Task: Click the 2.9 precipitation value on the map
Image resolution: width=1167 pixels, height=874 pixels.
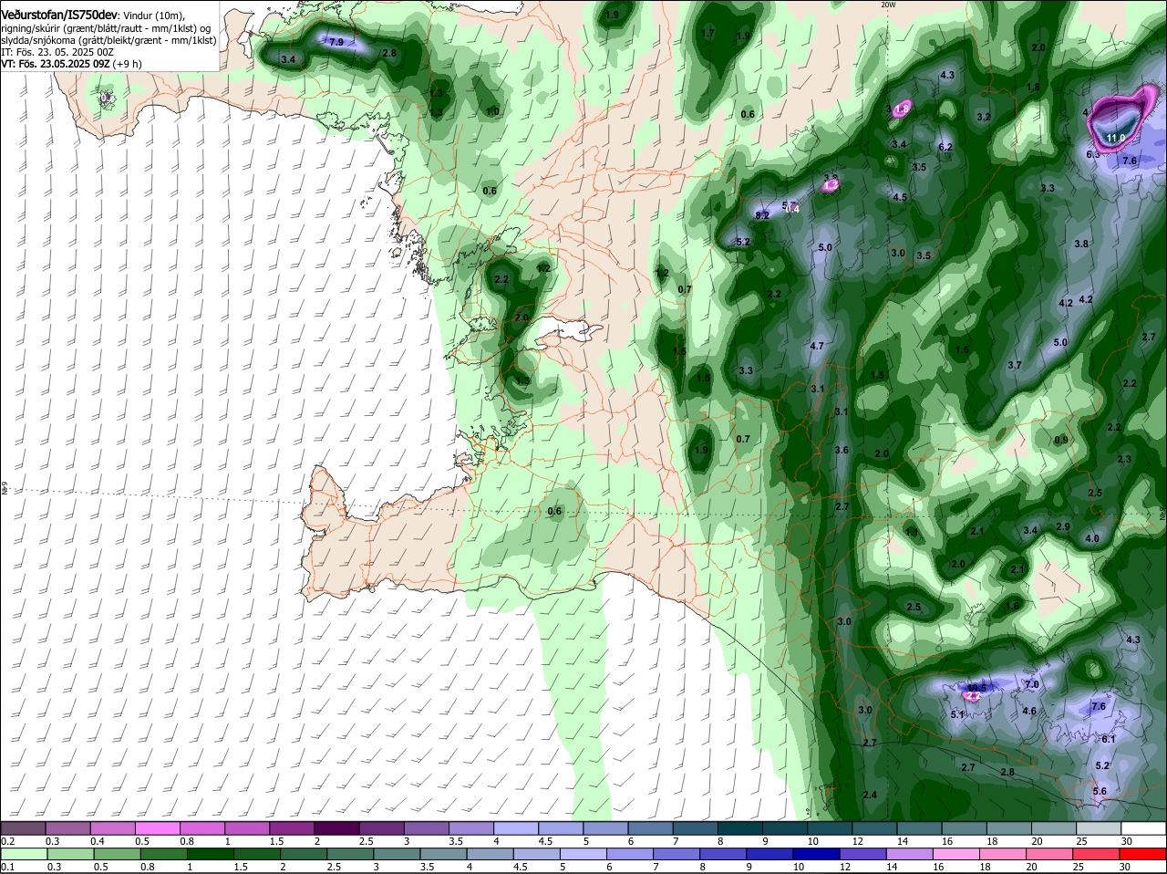Action: tap(1063, 526)
